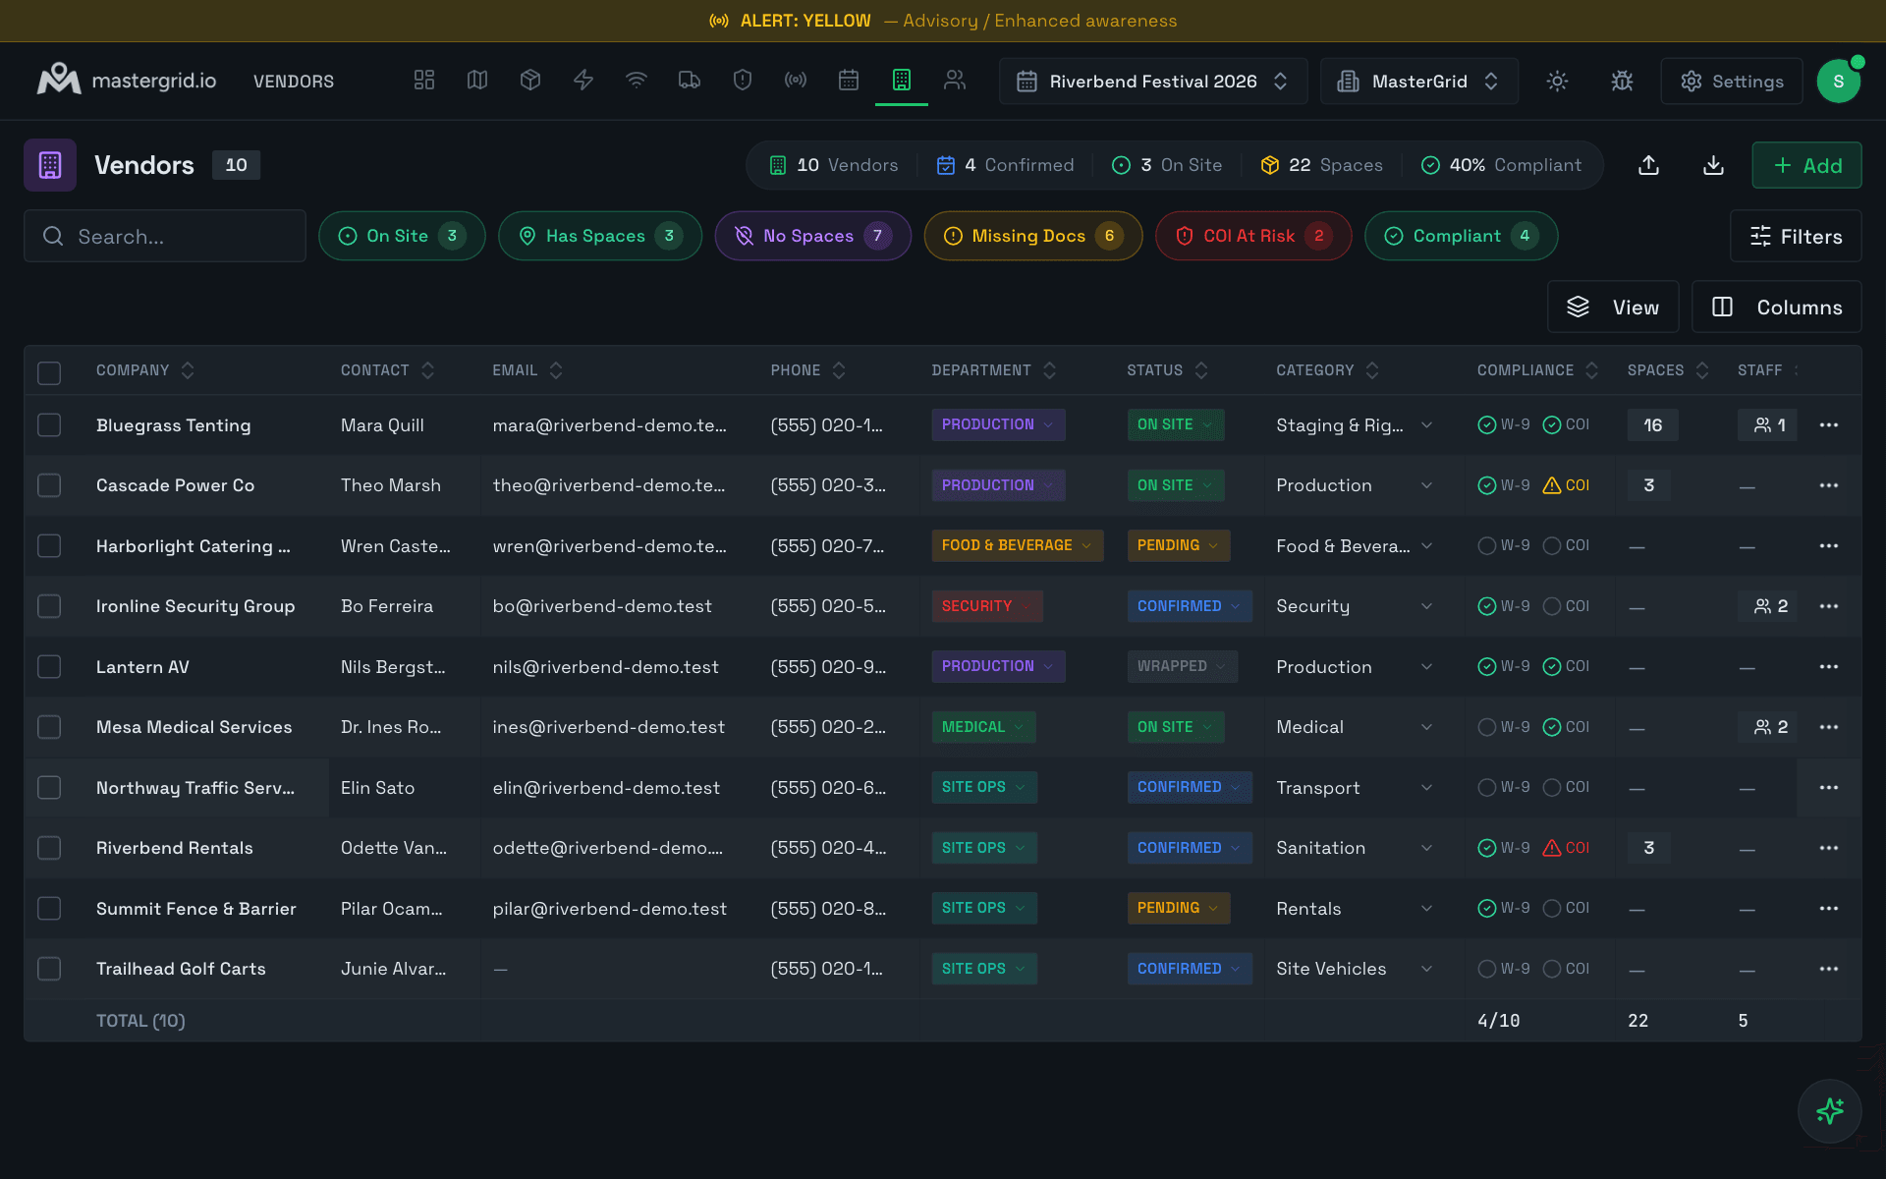Filter by the No Spaces chip
The width and height of the screenshot is (1886, 1179).
point(812,236)
